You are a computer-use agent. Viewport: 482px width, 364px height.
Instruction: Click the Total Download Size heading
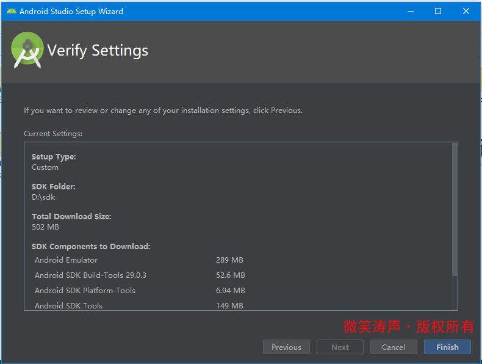[x=71, y=217]
